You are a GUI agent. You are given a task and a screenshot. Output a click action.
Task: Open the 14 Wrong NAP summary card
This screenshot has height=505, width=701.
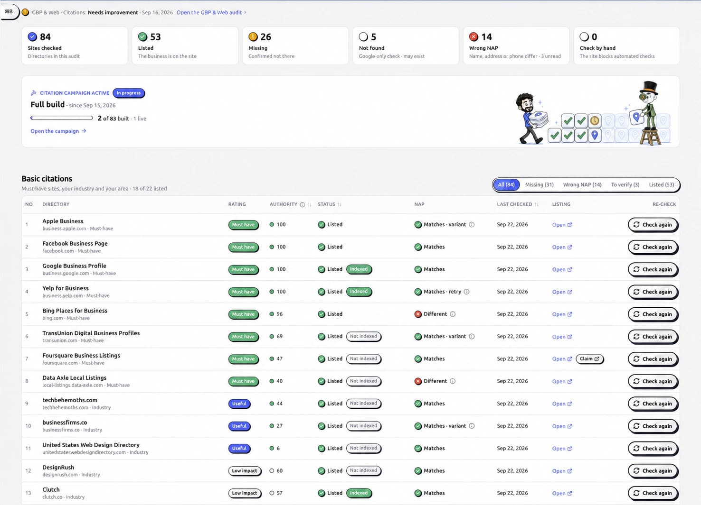coord(516,46)
